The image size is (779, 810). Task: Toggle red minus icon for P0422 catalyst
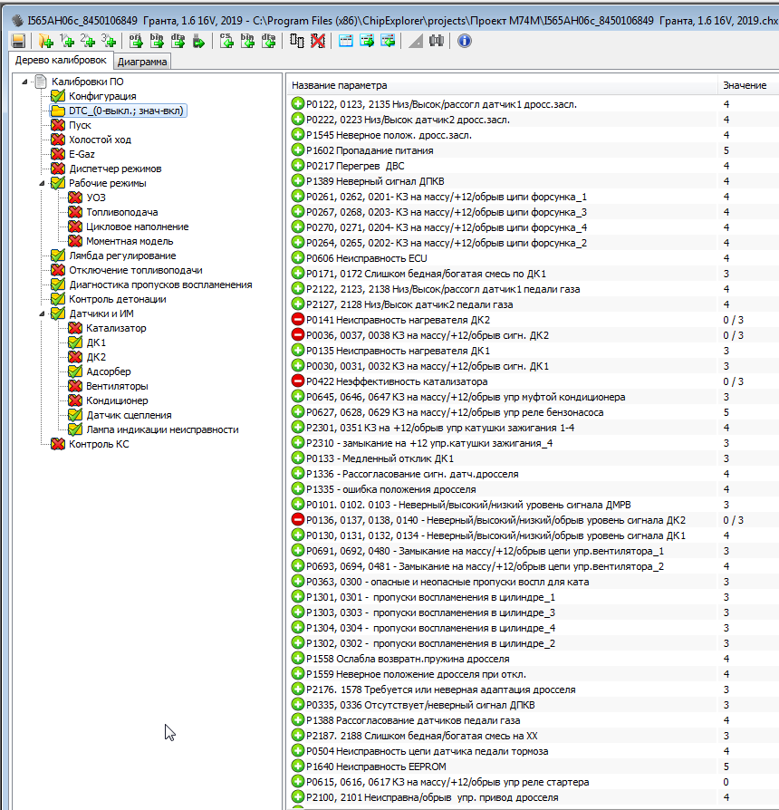298,381
